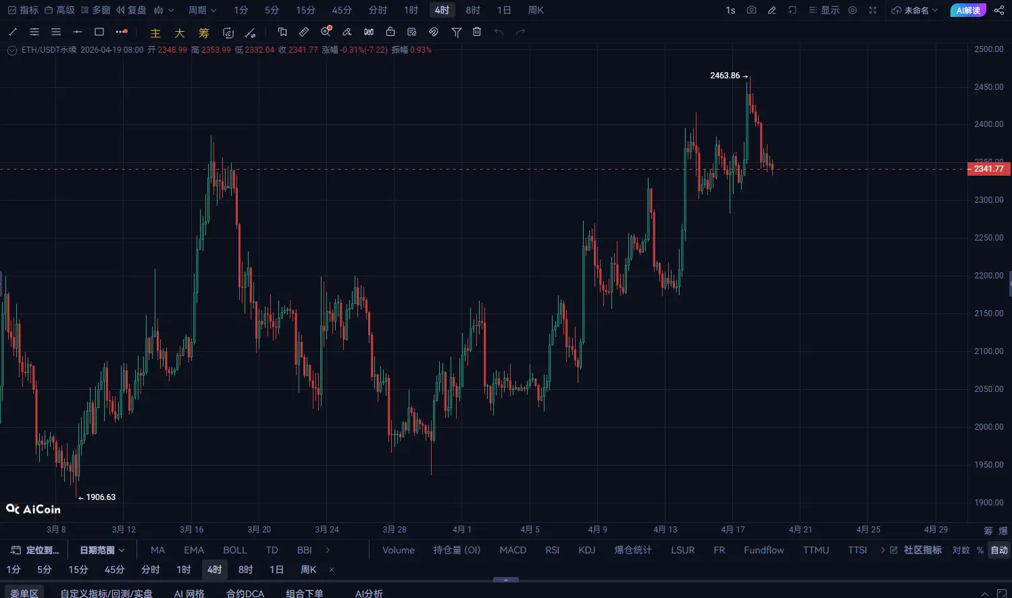Click the zoom-in magnifier icon

[326, 32]
